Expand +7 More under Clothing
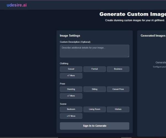The height and width of the screenshot is (138, 166). (71, 76)
